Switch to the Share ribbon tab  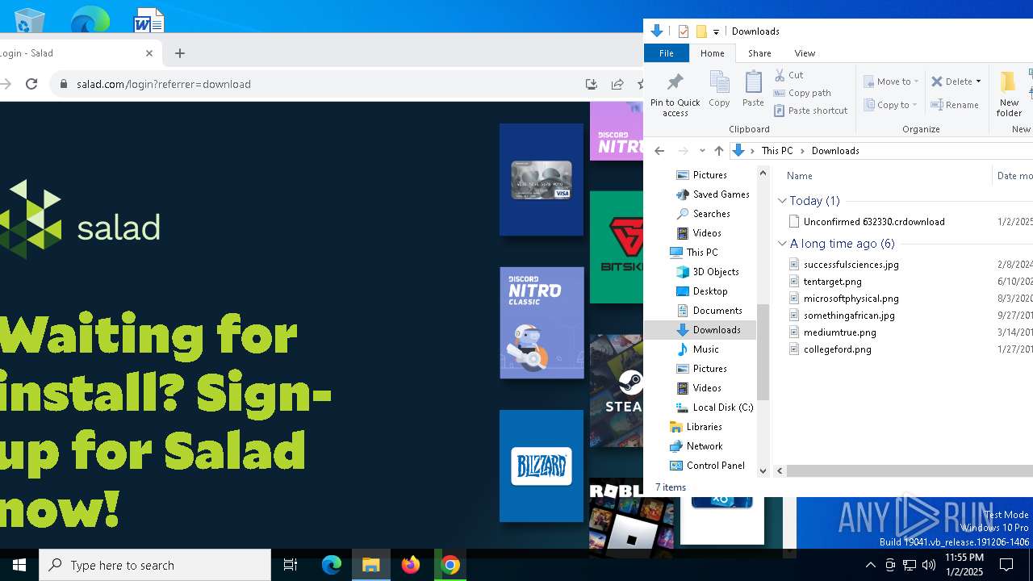[759, 53]
